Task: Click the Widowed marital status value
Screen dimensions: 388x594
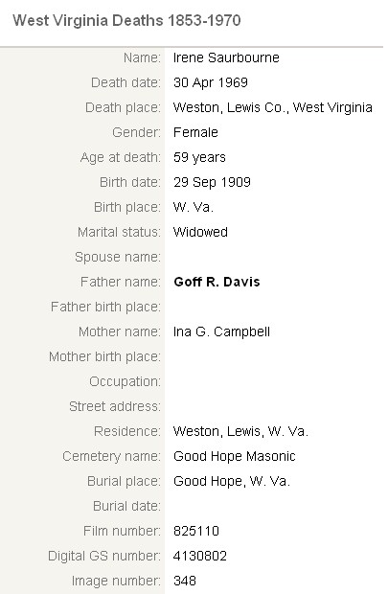Action: (x=200, y=232)
